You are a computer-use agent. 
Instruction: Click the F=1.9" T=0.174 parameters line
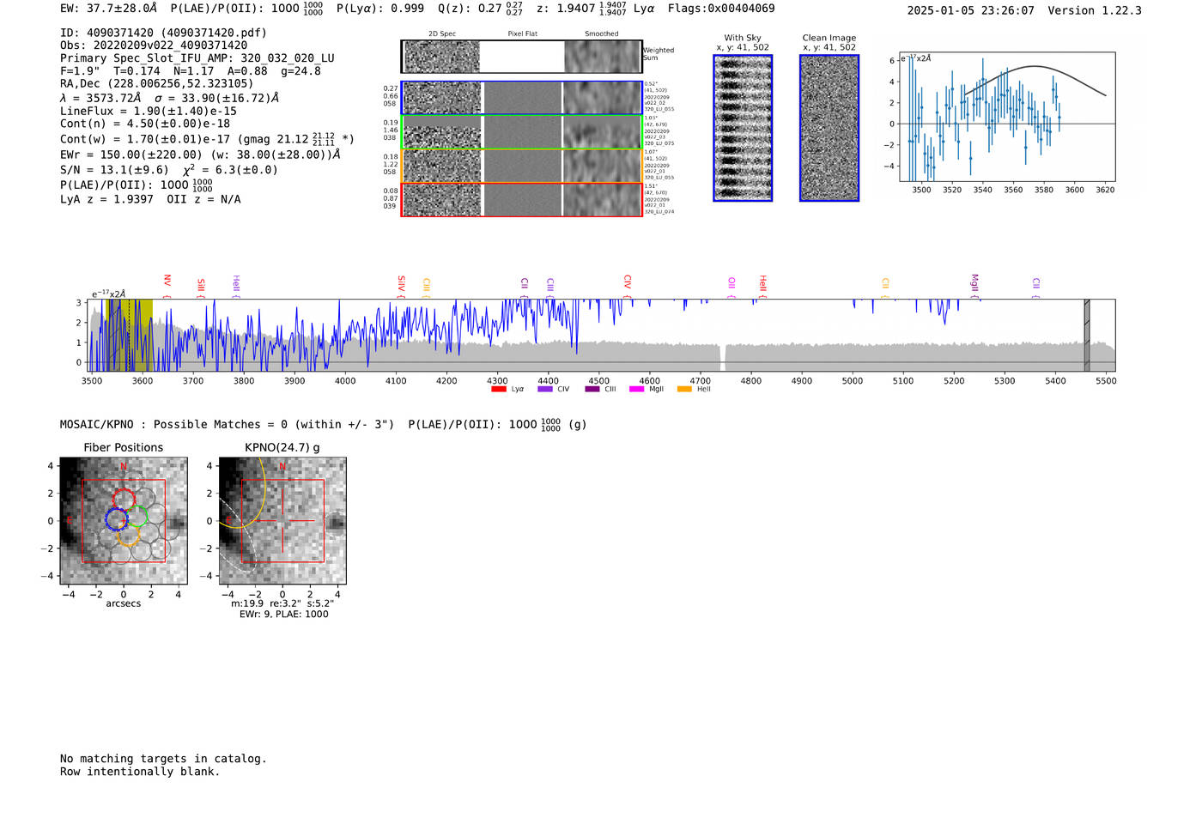coord(191,70)
